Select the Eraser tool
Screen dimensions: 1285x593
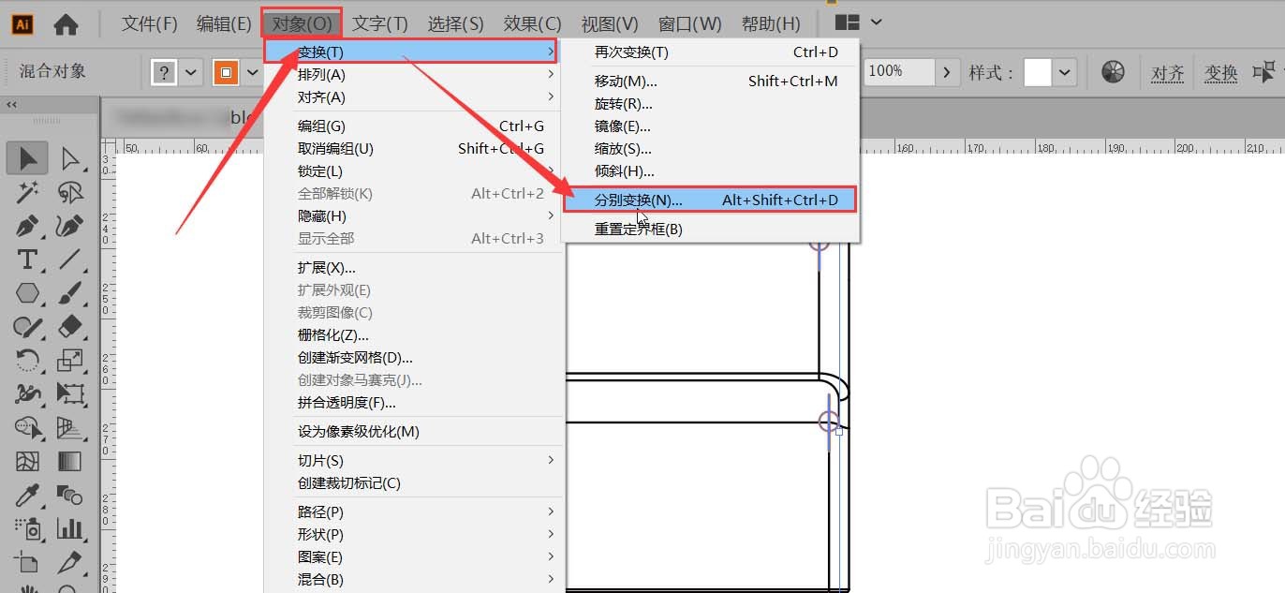pos(72,327)
